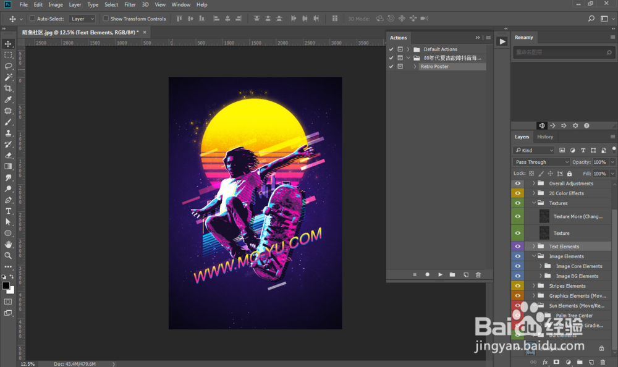Begin recording in the Actions panel
The height and width of the screenshot is (367, 618).
[x=427, y=275]
